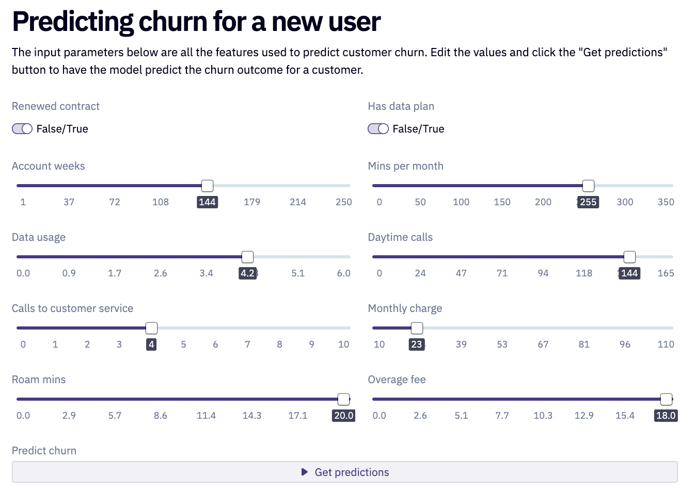Click Calls to customer service slider handle
Viewport: 695px width, 493px height.
coord(151,328)
